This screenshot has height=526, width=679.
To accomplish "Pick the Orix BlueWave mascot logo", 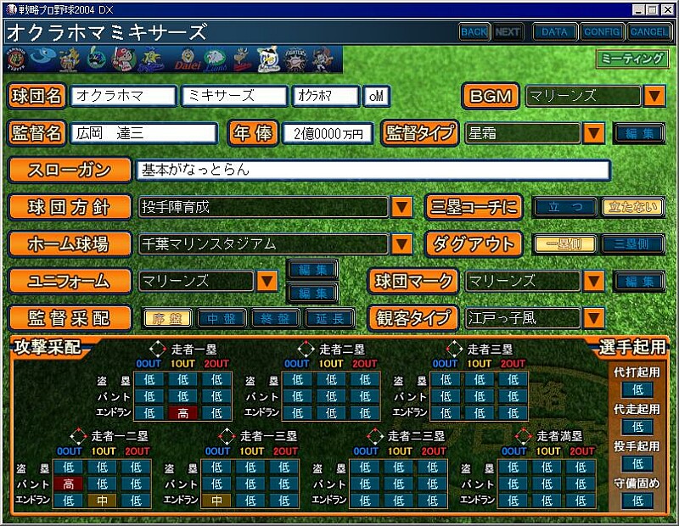I will click(323, 59).
